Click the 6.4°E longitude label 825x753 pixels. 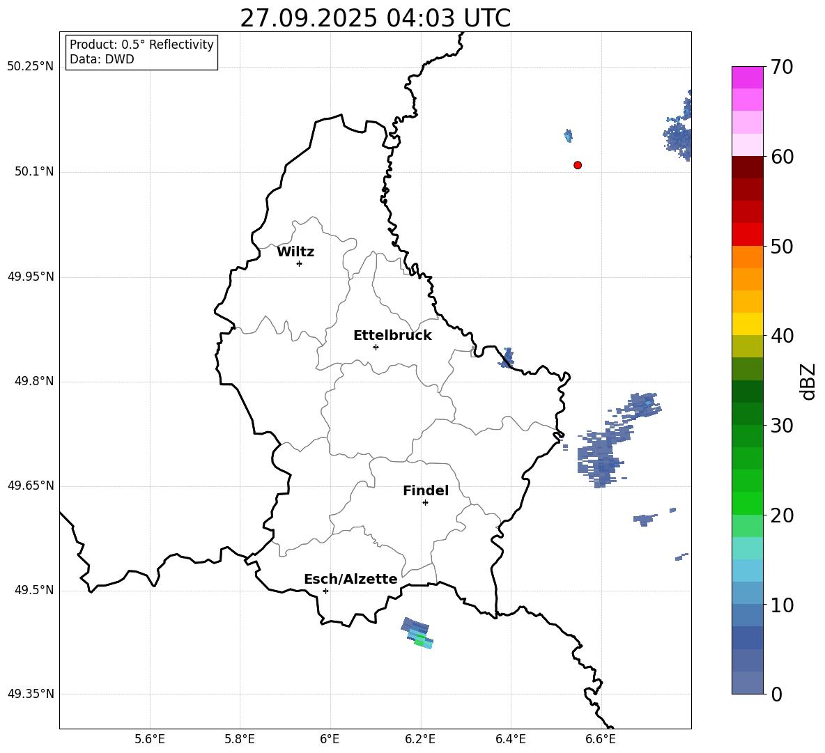510,740
